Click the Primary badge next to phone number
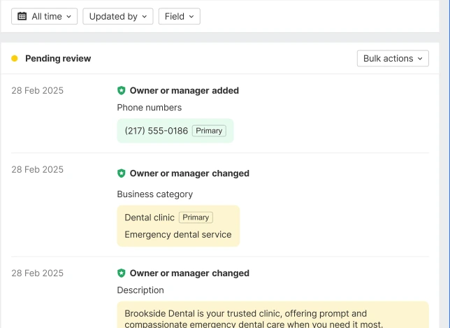The image size is (450, 328). (x=209, y=131)
